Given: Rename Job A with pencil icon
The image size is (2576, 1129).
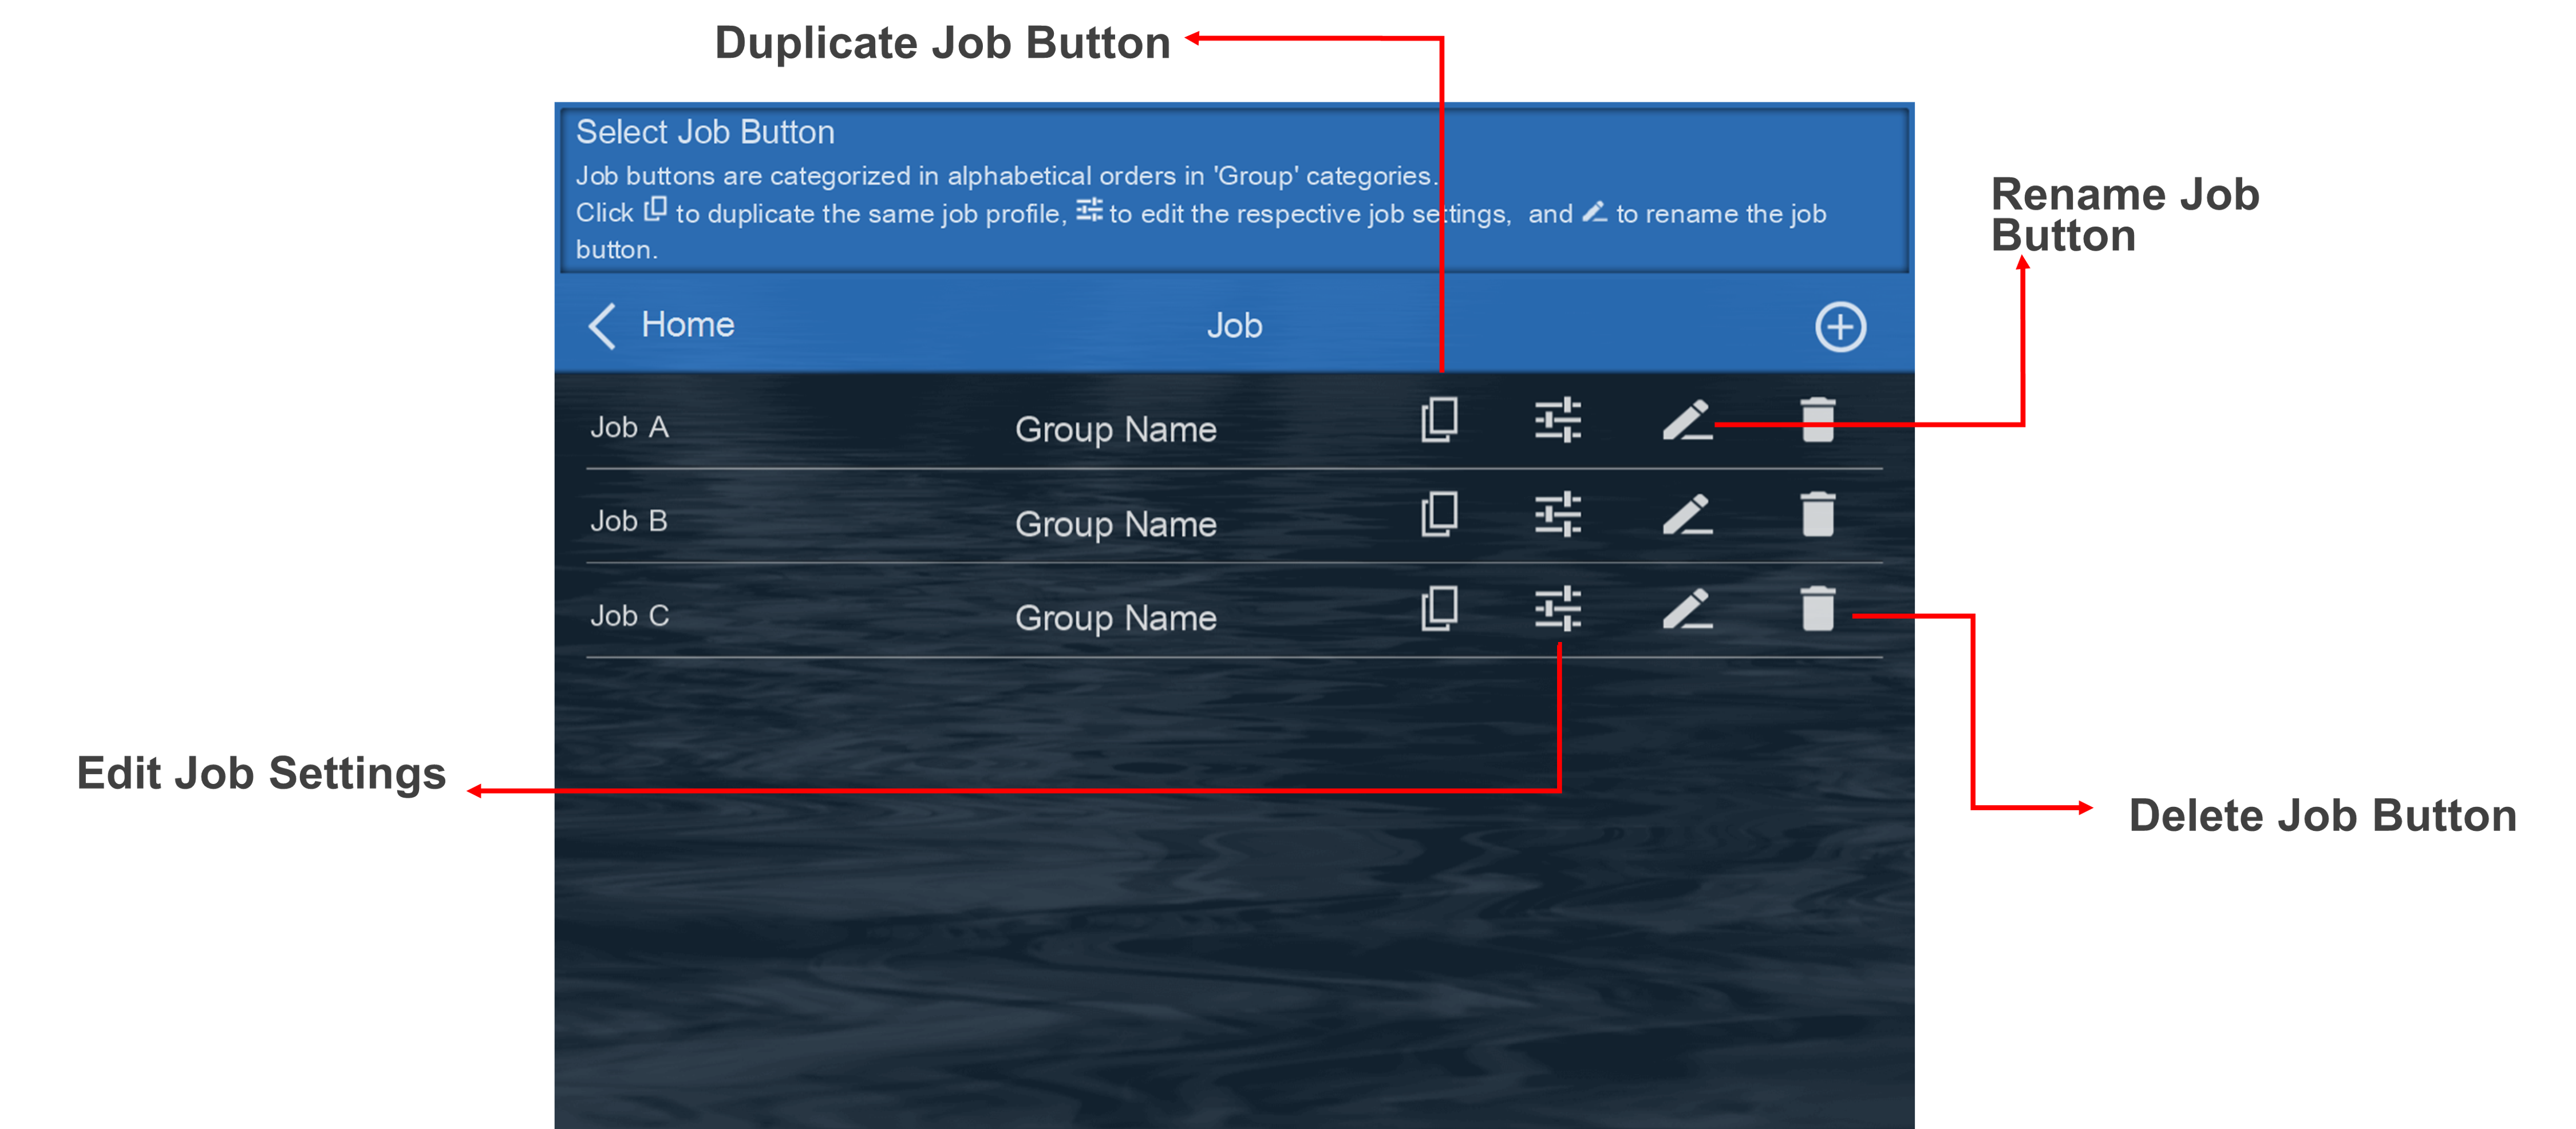Looking at the screenshot, I should [1688, 420].
